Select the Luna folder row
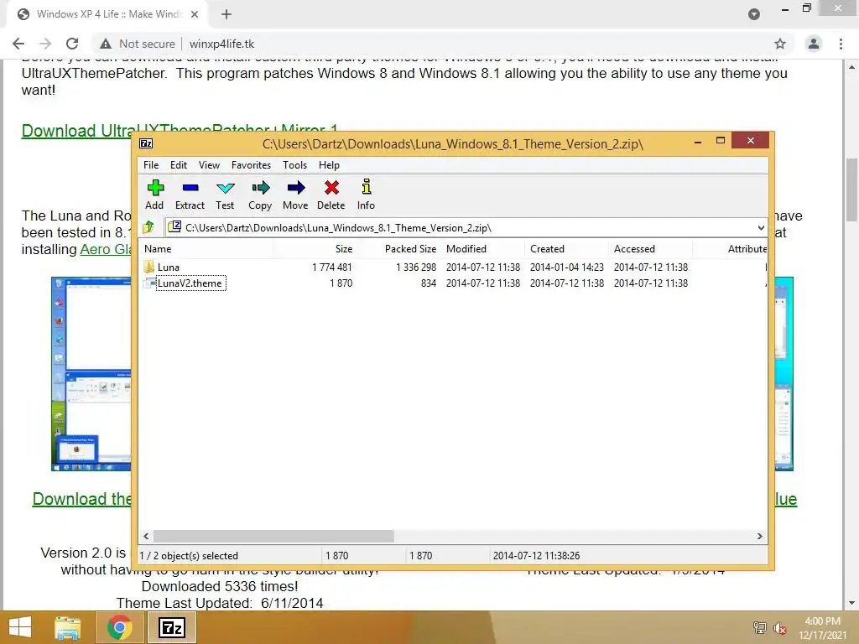The width and height of the screenshot is (859, 644). (x=452, y=267)
